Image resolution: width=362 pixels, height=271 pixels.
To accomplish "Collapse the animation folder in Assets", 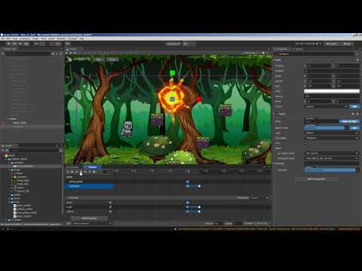I will [9, 163].
